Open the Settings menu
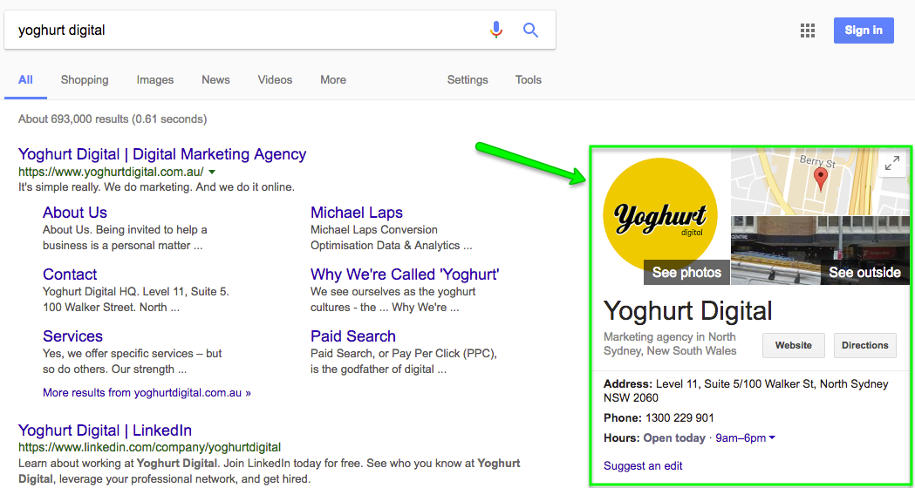Image resolution: width=915 pixels, height=488 pixels. [468, 80]
